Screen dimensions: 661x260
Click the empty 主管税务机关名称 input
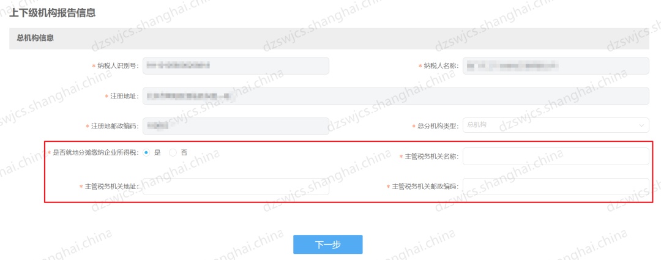pyautogui.click(x=556, y=157)
